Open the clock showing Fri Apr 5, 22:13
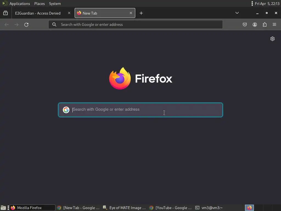Viewport: 281px width, 211px height. [267, 4]
